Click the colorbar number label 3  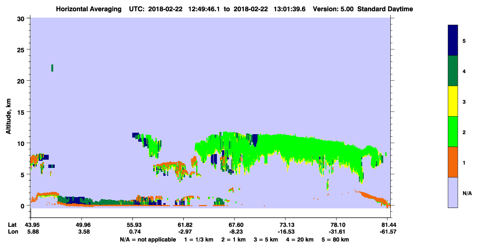464,102
